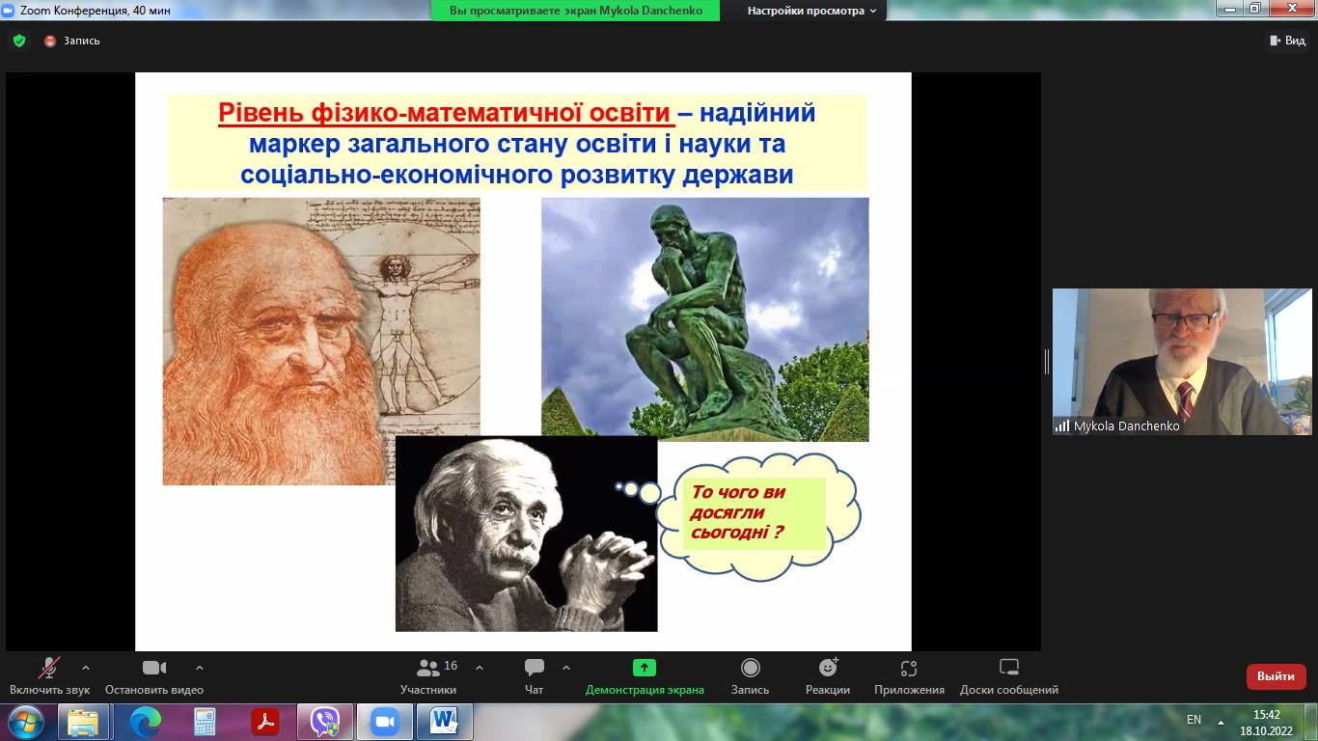The height and width of the screenshot is (741, 1318).
Task: Click the video panel divider handle
Action: 1047,361
